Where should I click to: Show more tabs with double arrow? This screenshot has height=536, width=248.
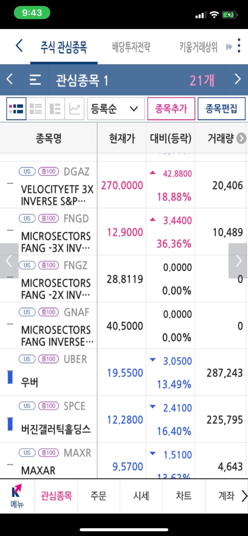pyautogui.click(x=229, y=47)
